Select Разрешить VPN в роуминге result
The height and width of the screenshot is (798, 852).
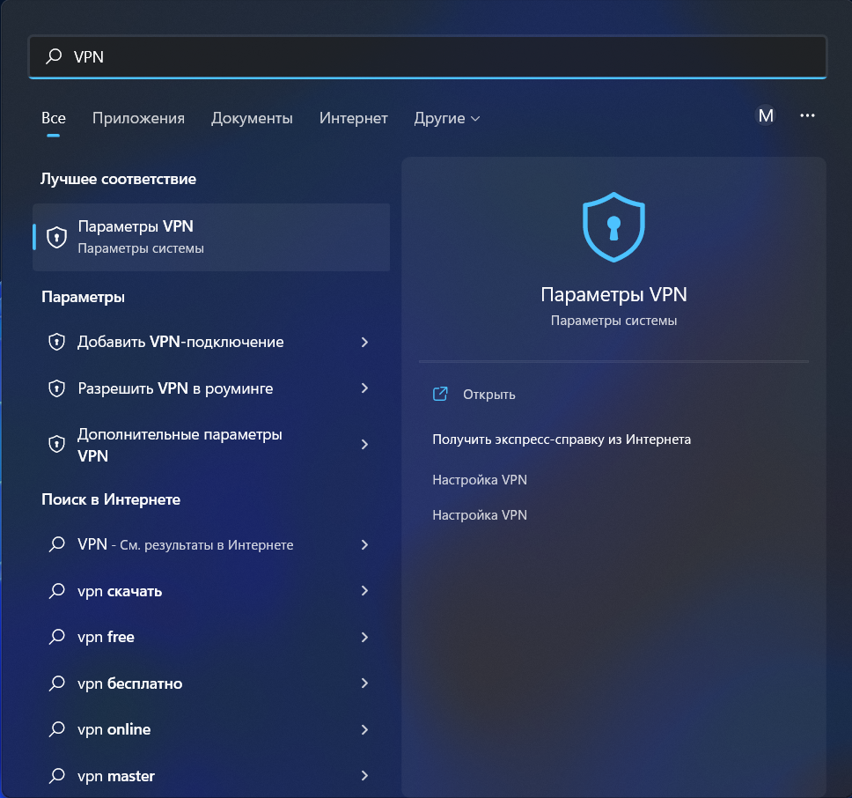[211, 388]
